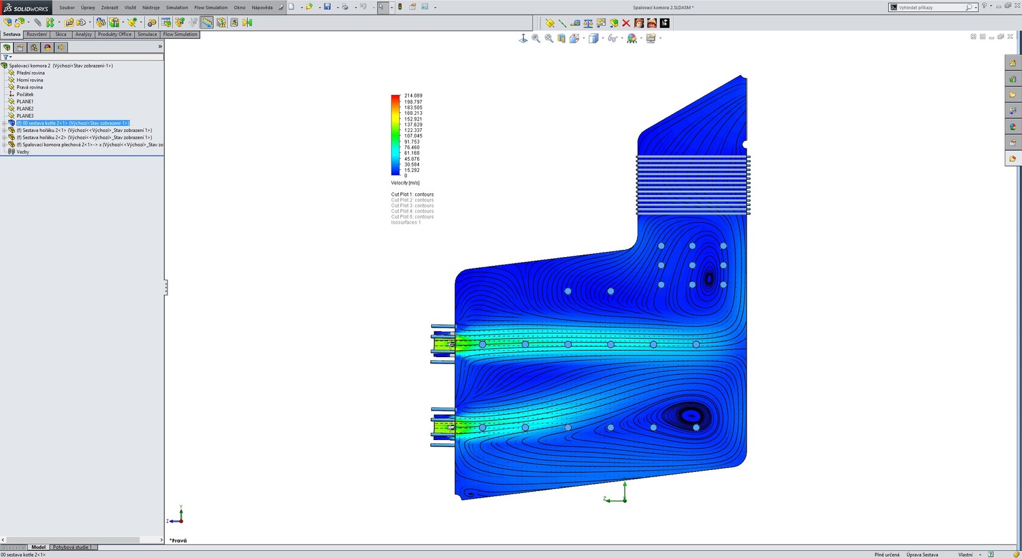Image resolution: width=1022 pixels, height=558 pixels.
Task: Switch to the Analýzy tab
Action: [83, 34]
